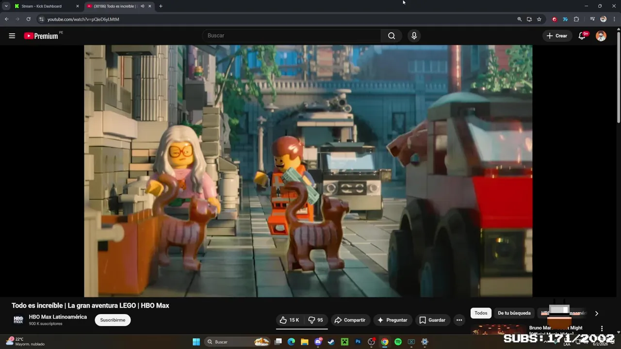Screen dimensions: 621x349
Task: Open OBS Studio from the taskbar
Action: coord(372,342)
